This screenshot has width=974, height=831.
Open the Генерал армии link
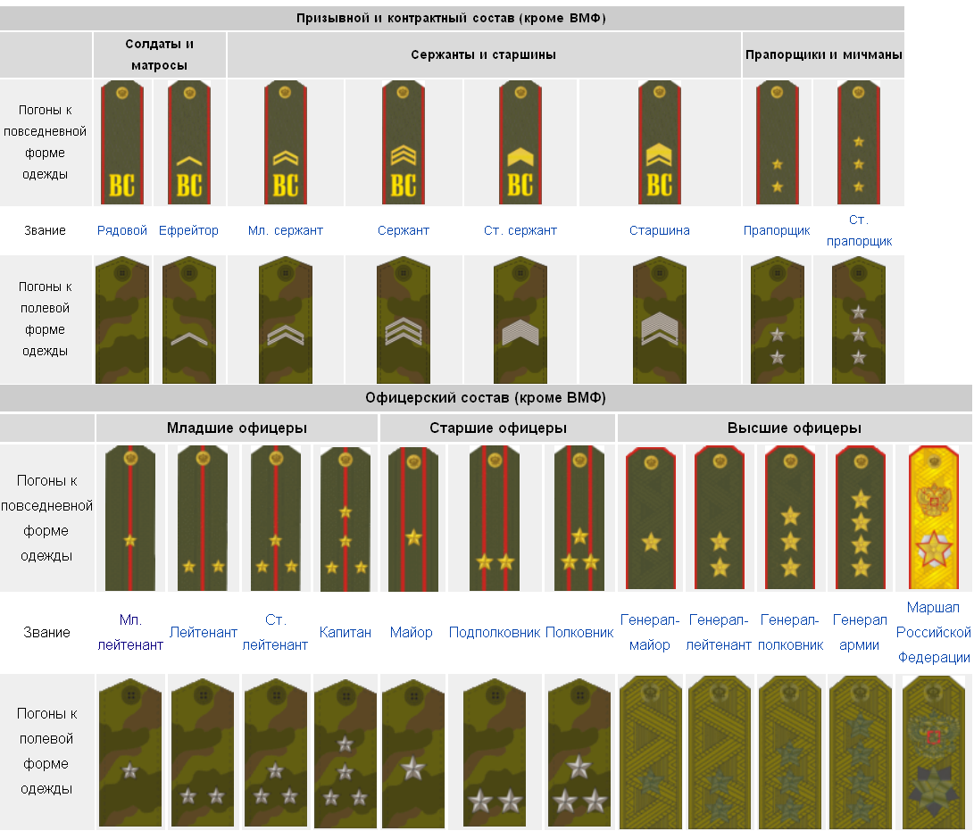860,632
